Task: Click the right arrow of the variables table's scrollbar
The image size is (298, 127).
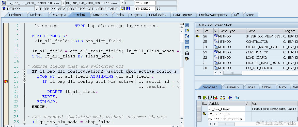Action: click(215, 124)
